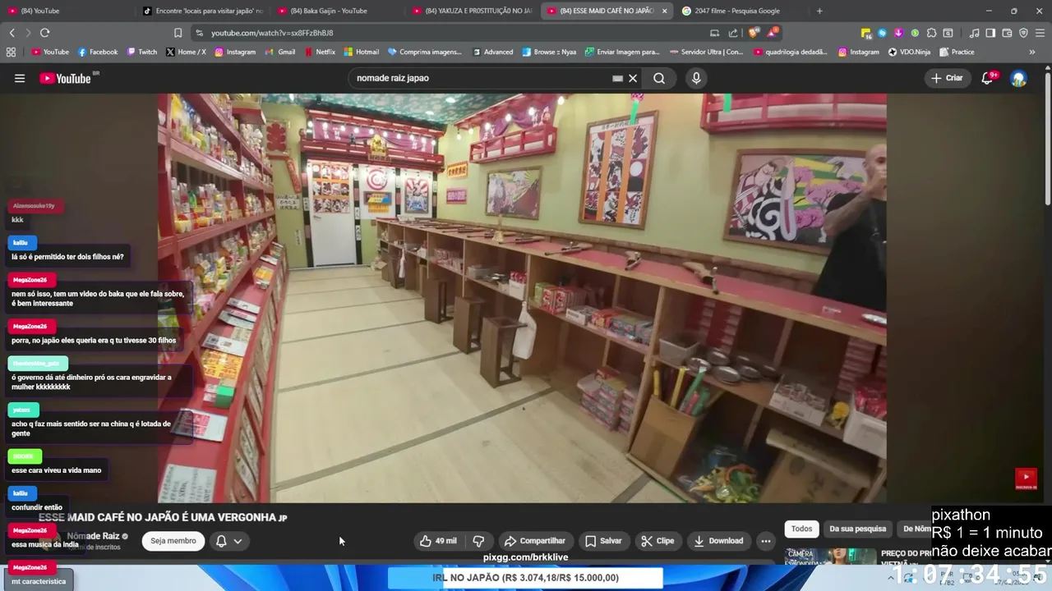The image size is (1052, 591).
Task: Select the Da sua pesquisa filter chip
Action: coord(857,529)
